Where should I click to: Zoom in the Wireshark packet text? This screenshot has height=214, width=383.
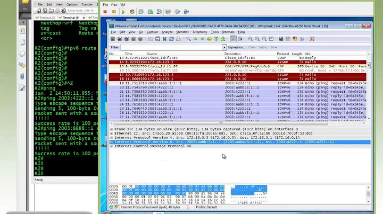pyautogui.click(x=250, y=39)
